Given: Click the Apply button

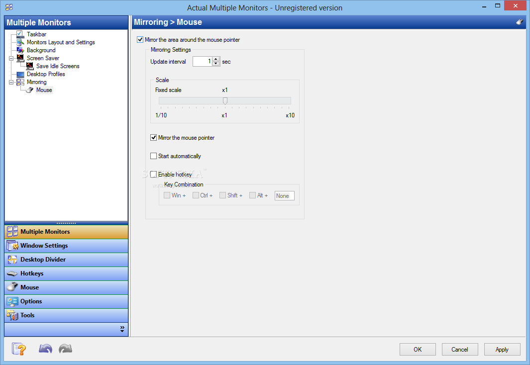Looking at the screenshot, I should coord(502,350).
